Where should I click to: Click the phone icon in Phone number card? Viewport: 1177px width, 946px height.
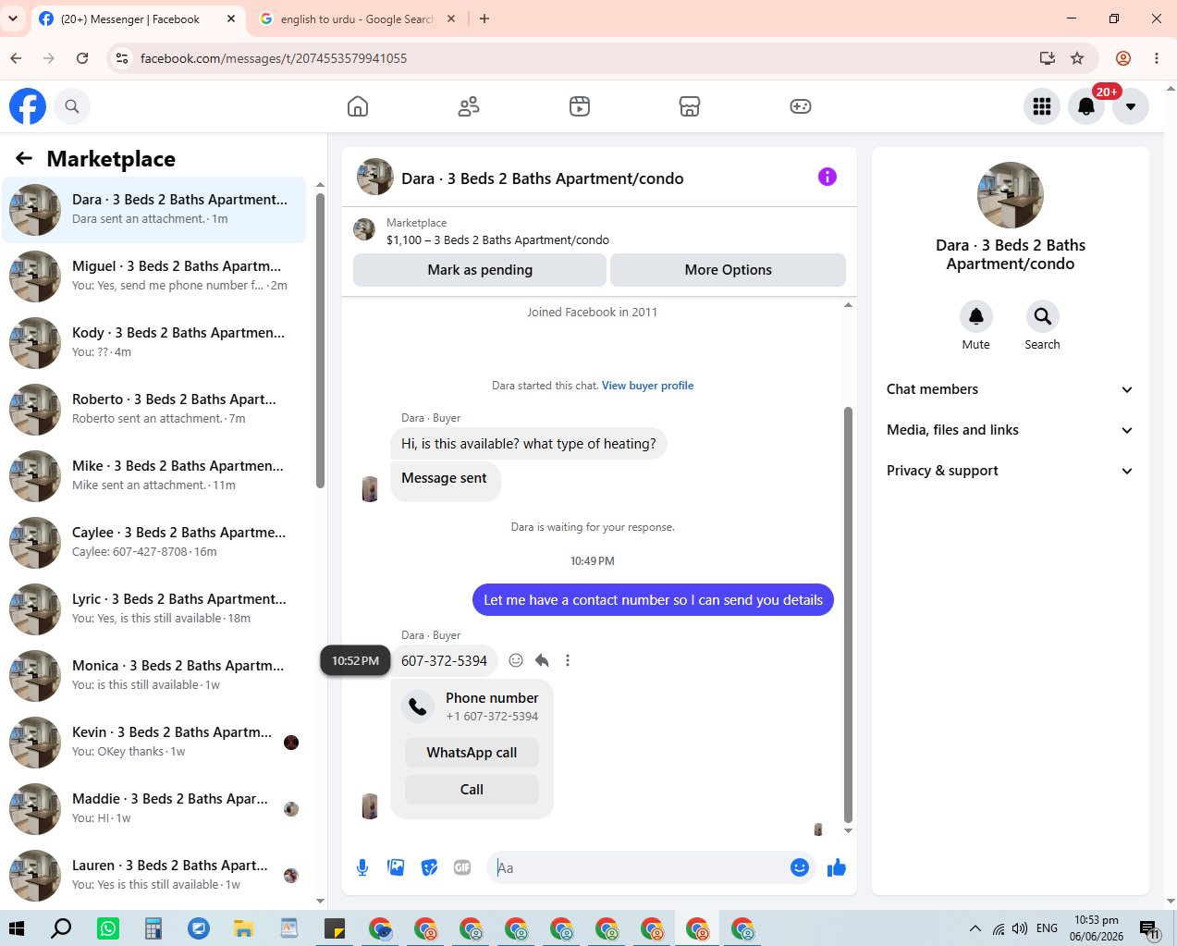click(x=418, y=706)
